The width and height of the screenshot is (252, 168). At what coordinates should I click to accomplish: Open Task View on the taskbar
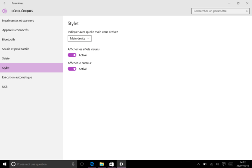[x=82, y=164]
